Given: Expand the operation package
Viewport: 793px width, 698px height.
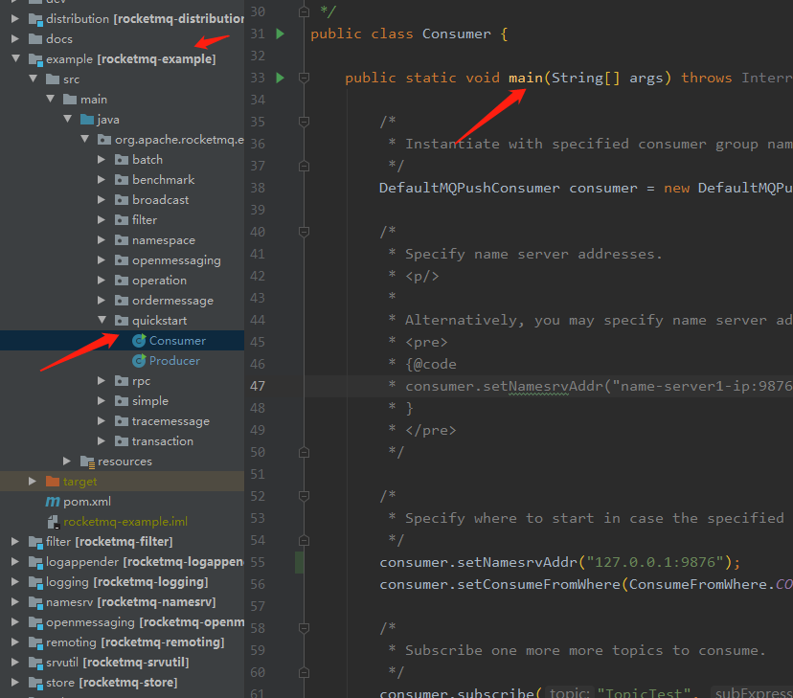Looking at the screenshot, I should tap(102, 280).
